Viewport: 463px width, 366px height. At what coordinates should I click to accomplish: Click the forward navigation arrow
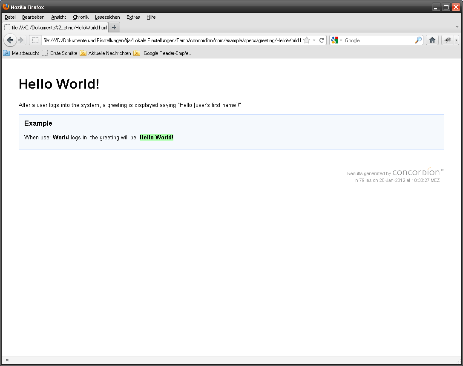[x=21, y=40]
